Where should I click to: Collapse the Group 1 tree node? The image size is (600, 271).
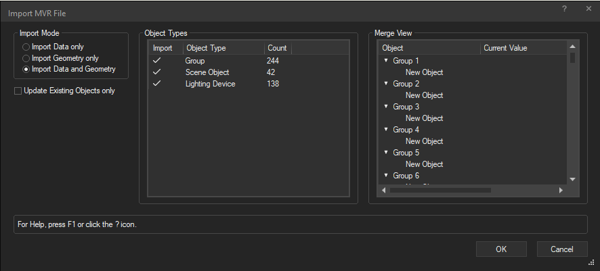386,61
